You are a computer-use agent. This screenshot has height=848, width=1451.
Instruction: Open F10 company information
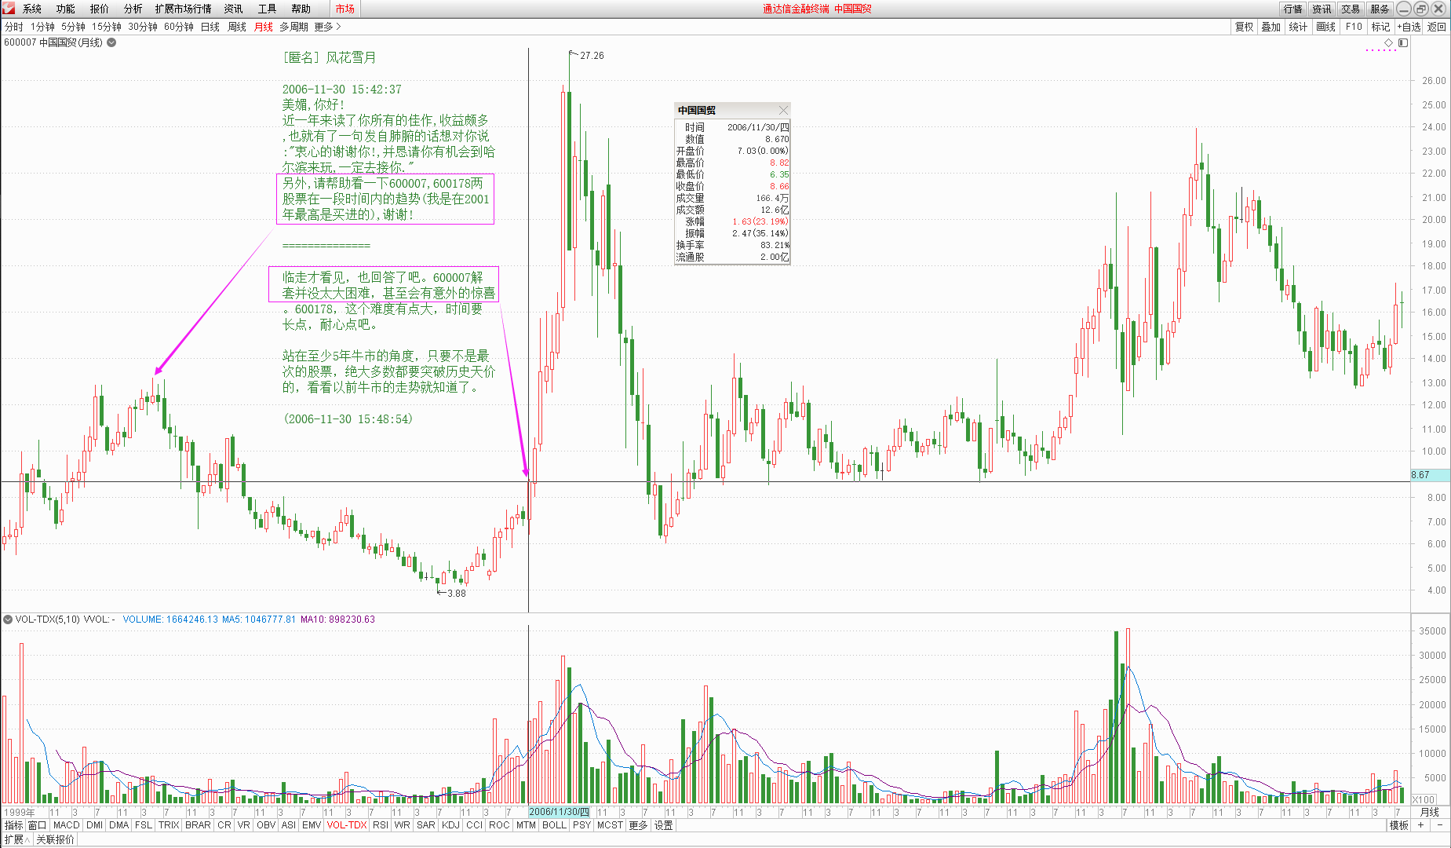click(x=1354, y=27)
